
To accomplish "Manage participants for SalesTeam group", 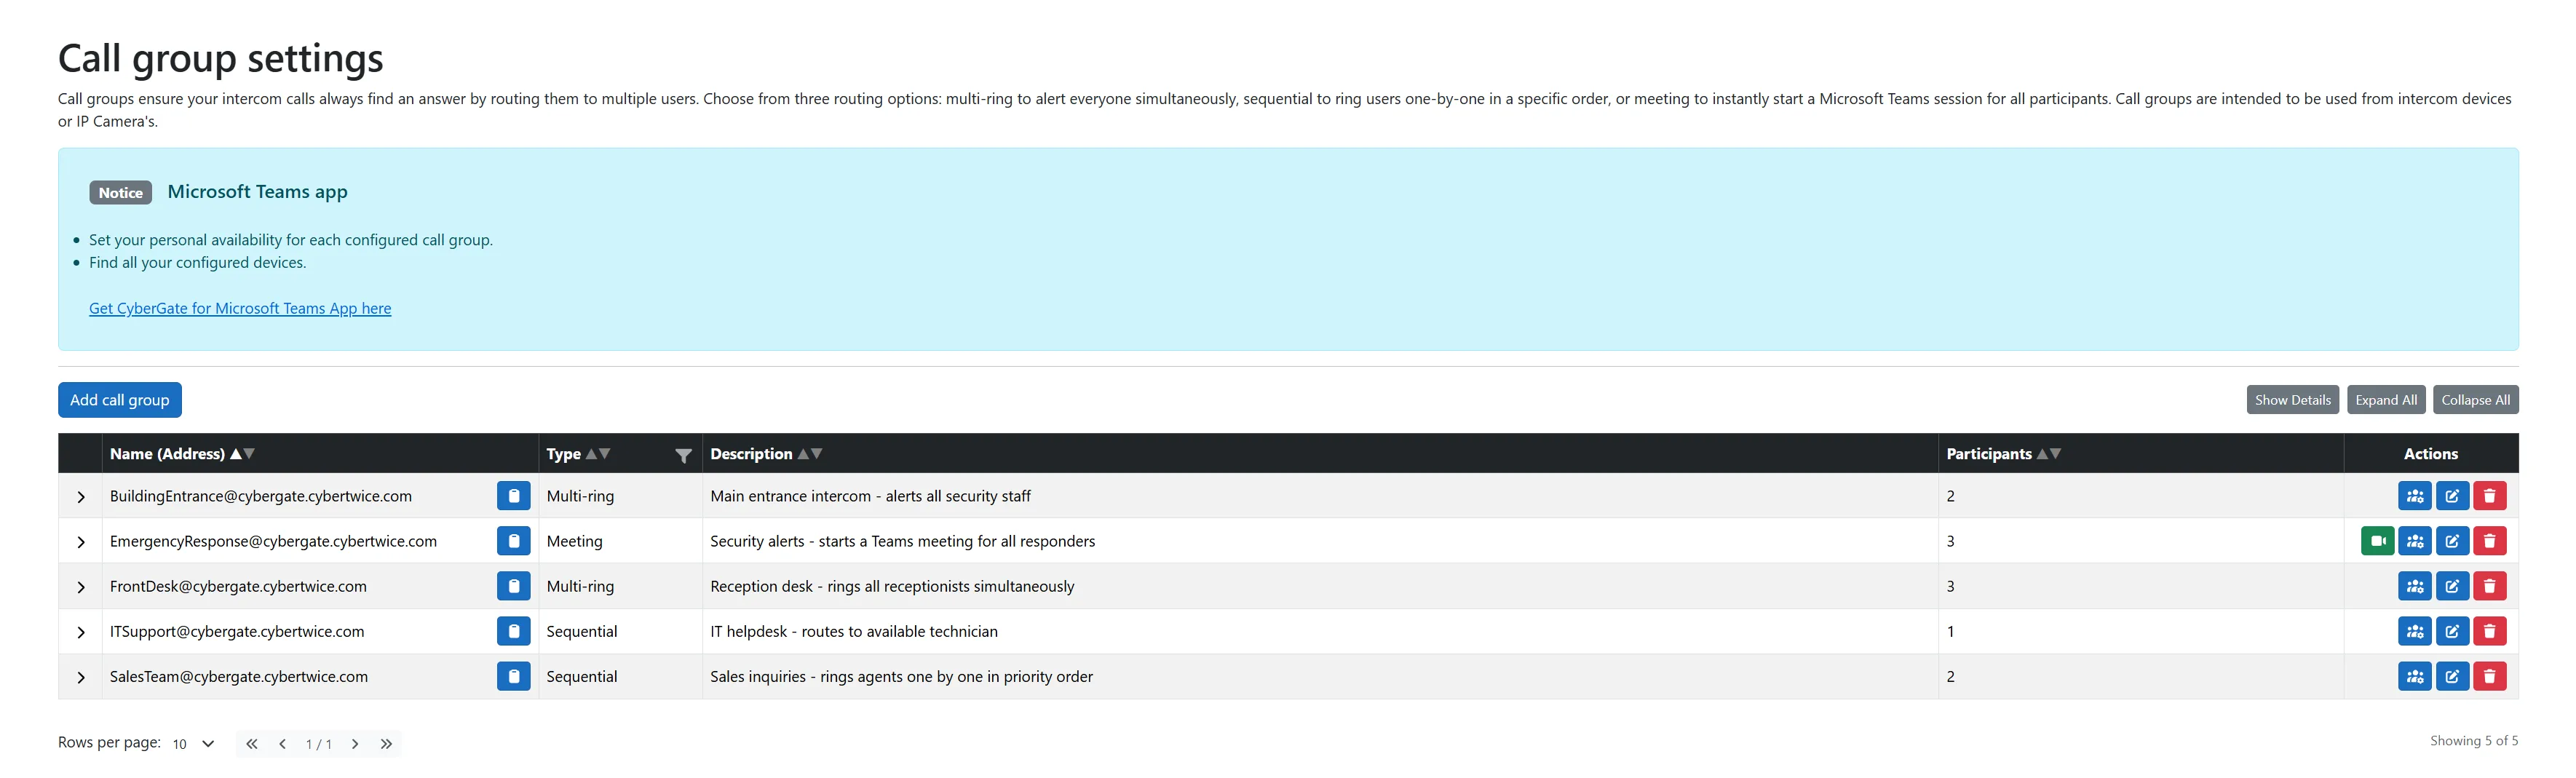I will [2414, 676].
